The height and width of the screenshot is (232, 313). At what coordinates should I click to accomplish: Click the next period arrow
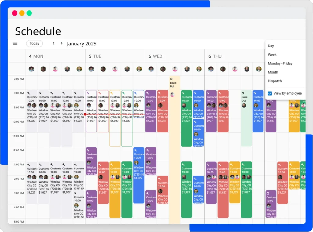(61, 43)
